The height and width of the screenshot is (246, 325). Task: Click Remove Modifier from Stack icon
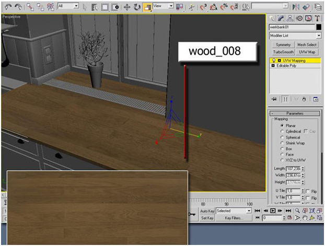pos(304,99)
